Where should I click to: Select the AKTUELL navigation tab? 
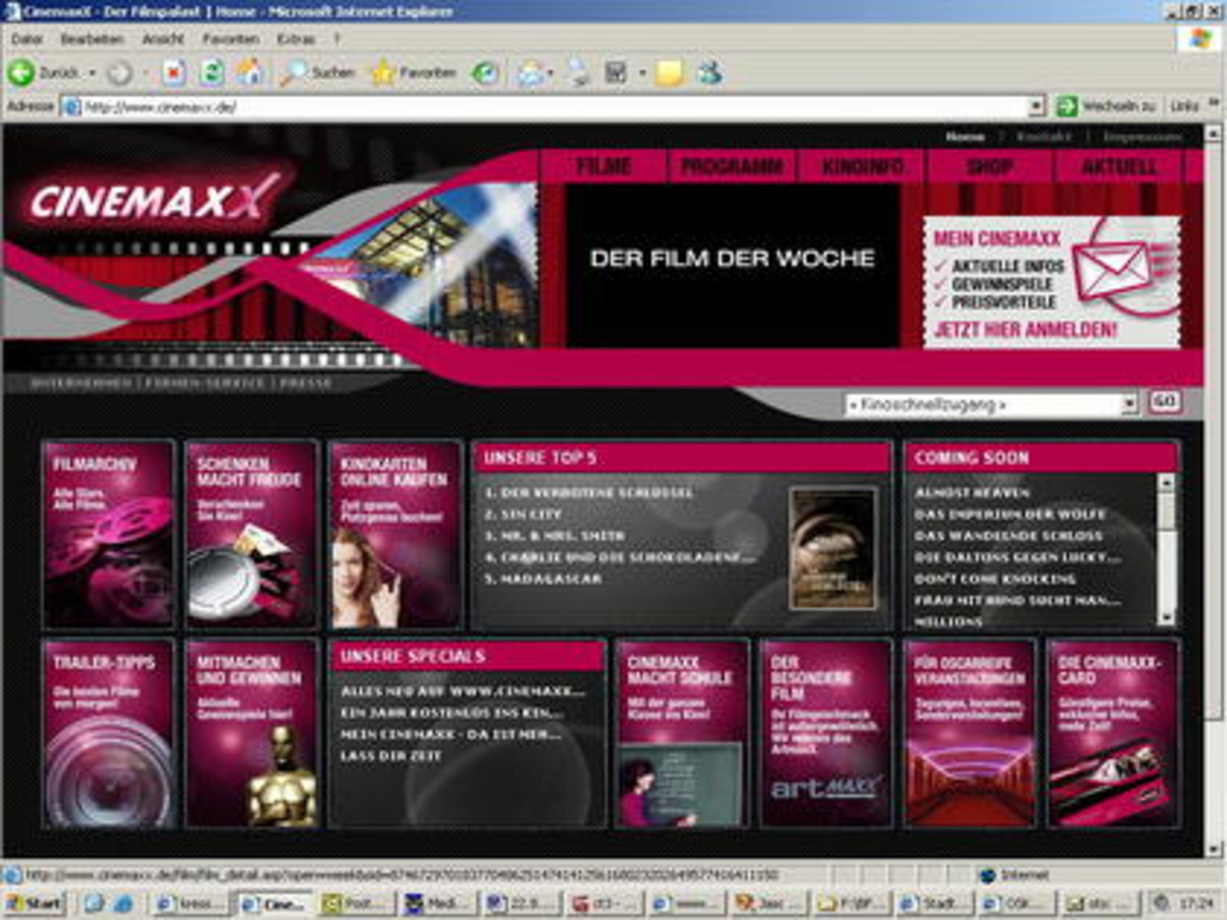[1118, 167]
